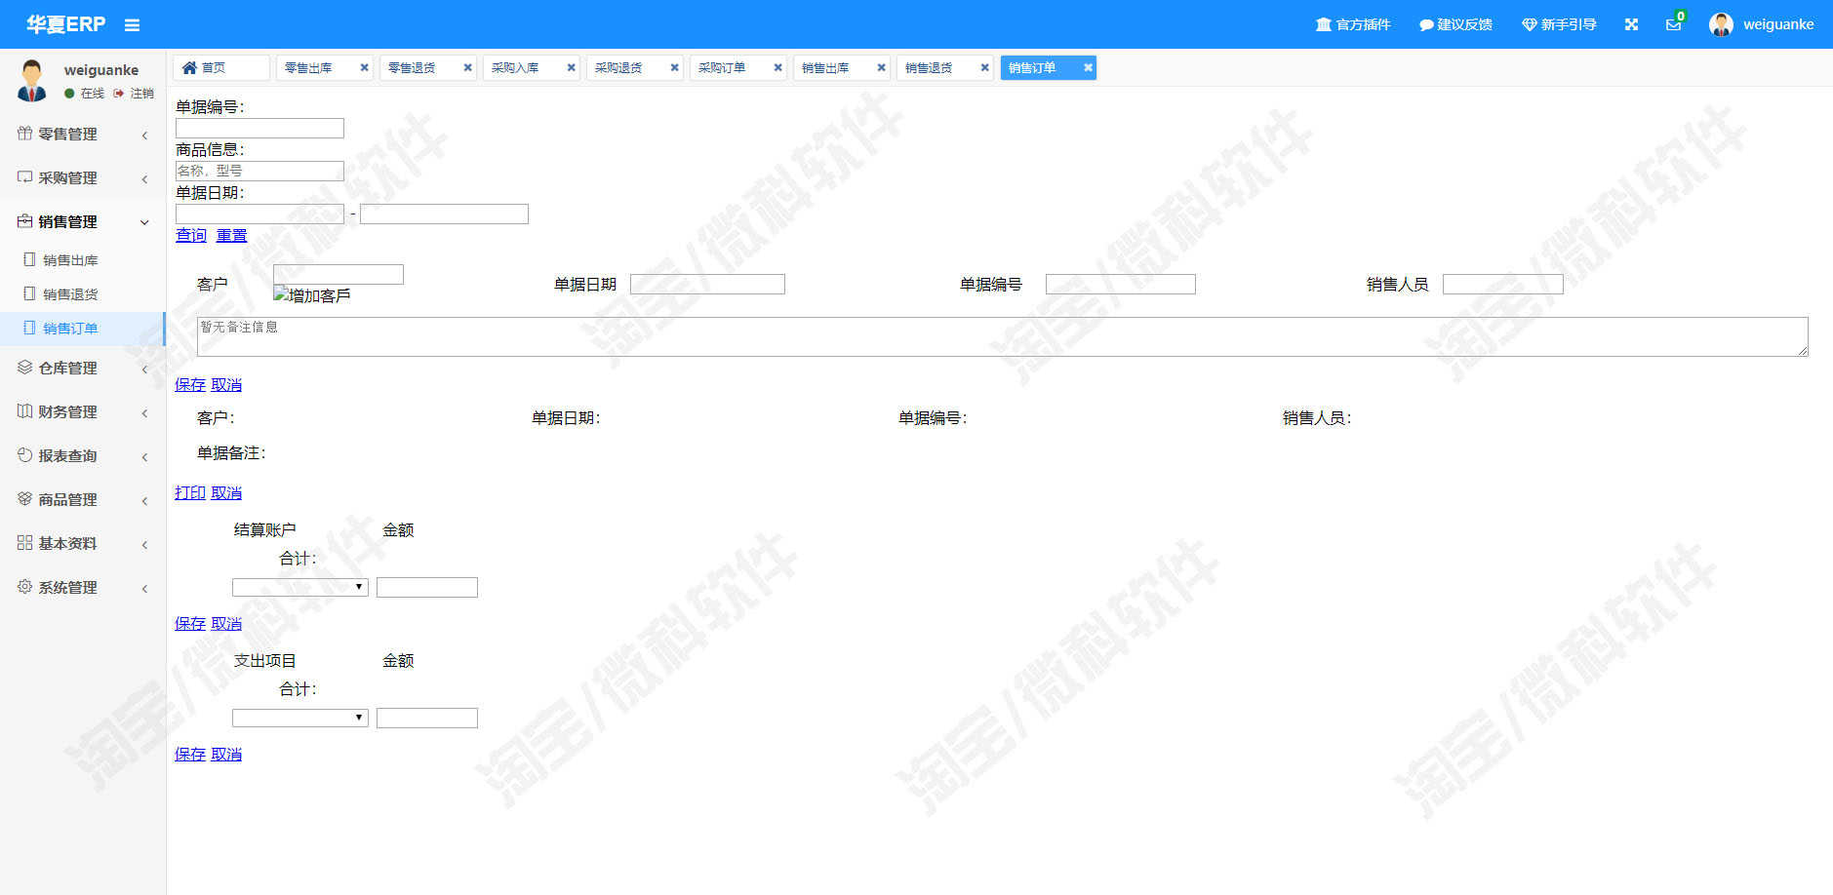Toggle fullscreen with the expand icon
Viewport: 1833px width, 895px height.
pos(1631,24)
